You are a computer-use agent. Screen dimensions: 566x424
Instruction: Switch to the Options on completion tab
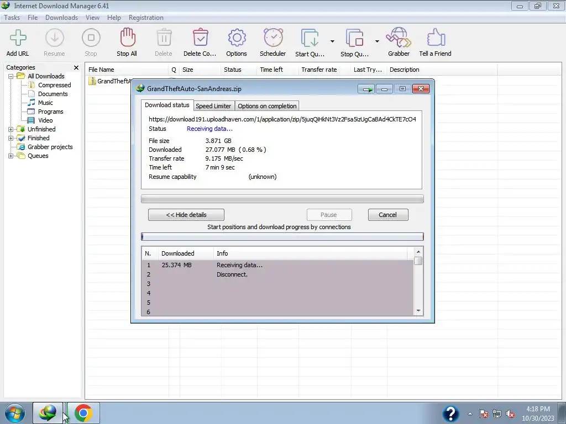[x=267, y=106]
